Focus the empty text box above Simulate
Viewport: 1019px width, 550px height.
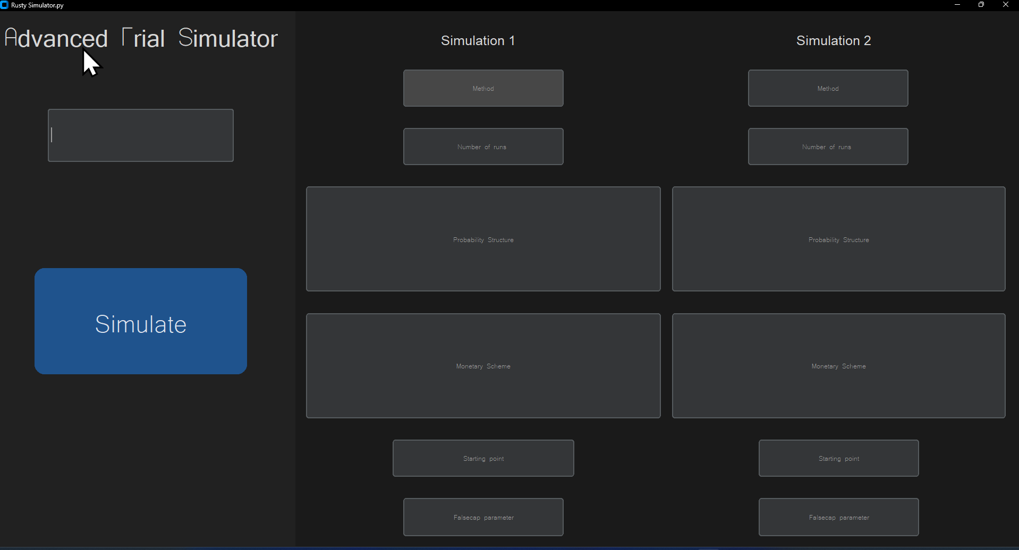(141, 135)
